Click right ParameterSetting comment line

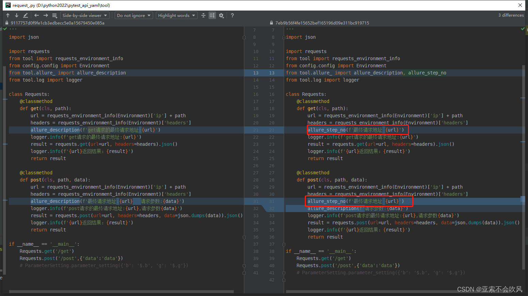(381, 273)
